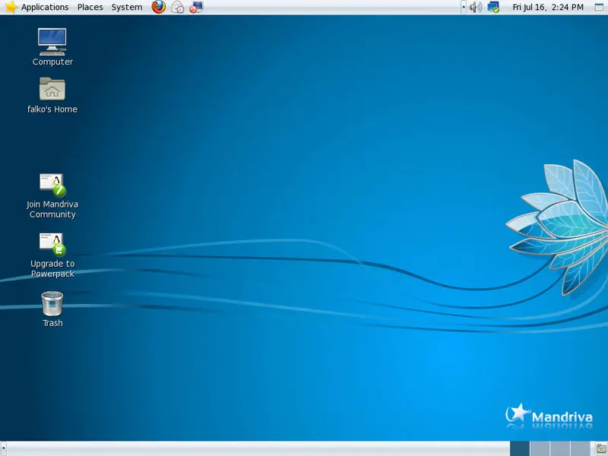
Task: Click the Trash label text
Action: [x=52, y=323]
